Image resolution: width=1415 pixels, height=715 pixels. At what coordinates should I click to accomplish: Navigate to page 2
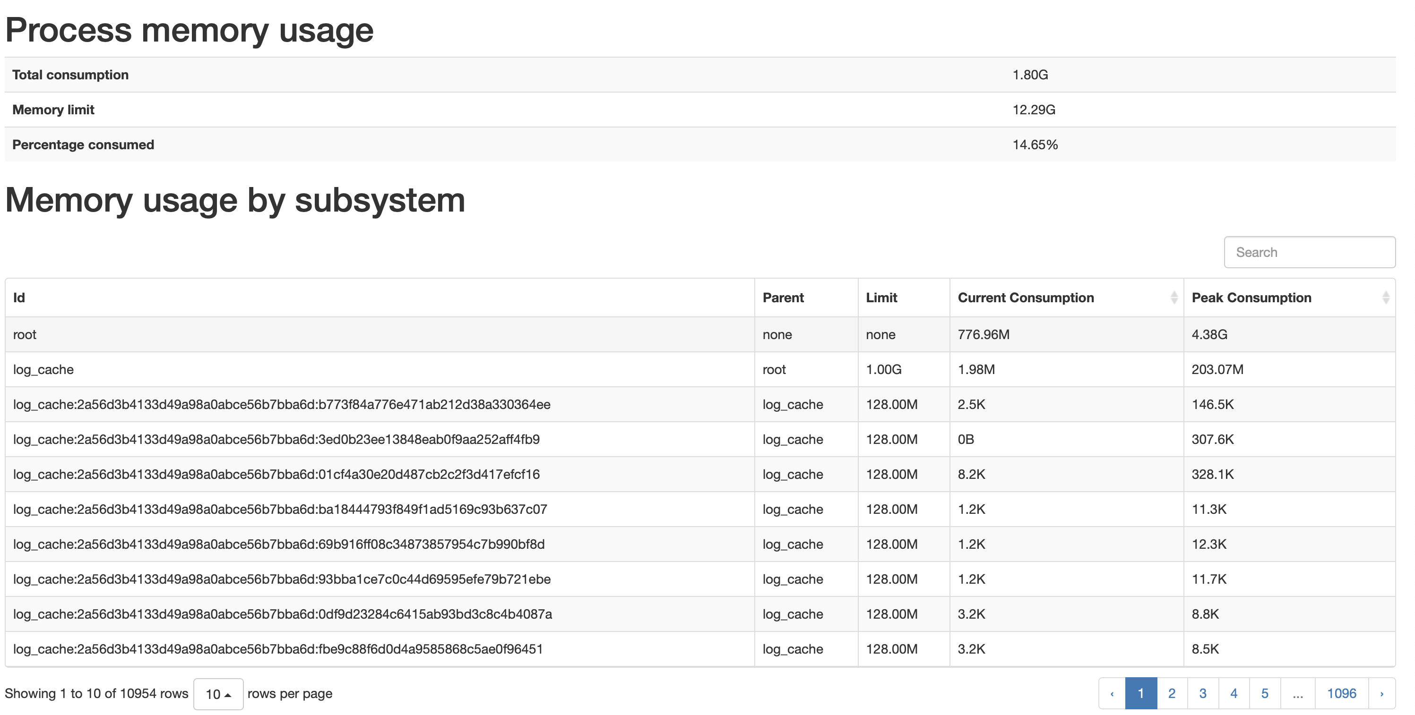click(1172, 693)
